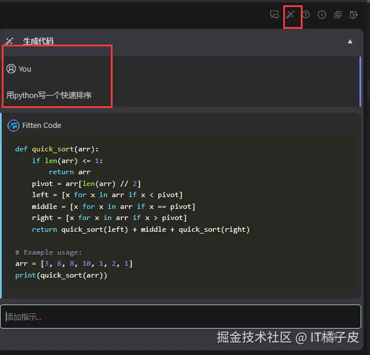The image size is (370, 355).
Task: Click the message text 用python写一个快速排序
Action: click(49, 95)
